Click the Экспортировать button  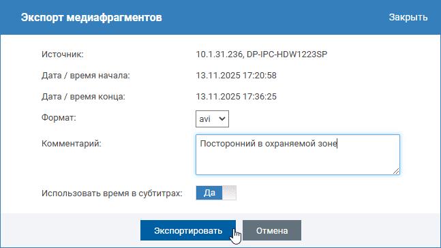[188, 230]
